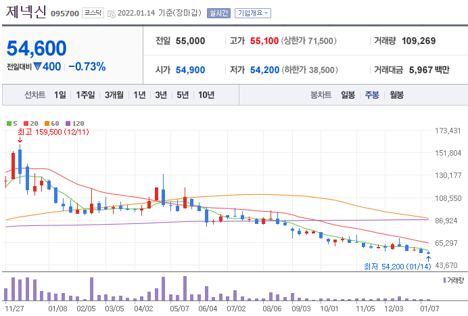The height and width of the screenshot is (316, 468).
Task: Select the 1일 line chart period
Action: 60,95
